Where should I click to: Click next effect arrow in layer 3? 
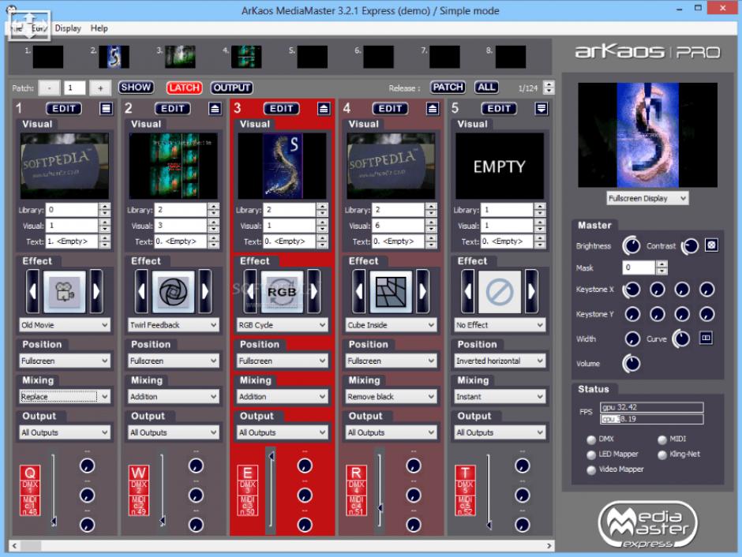(313, 291)
